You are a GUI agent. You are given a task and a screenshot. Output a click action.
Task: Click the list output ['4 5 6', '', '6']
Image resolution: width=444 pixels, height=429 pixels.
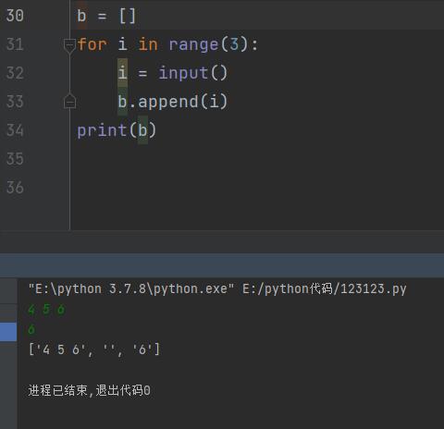(x=94, y=349)
